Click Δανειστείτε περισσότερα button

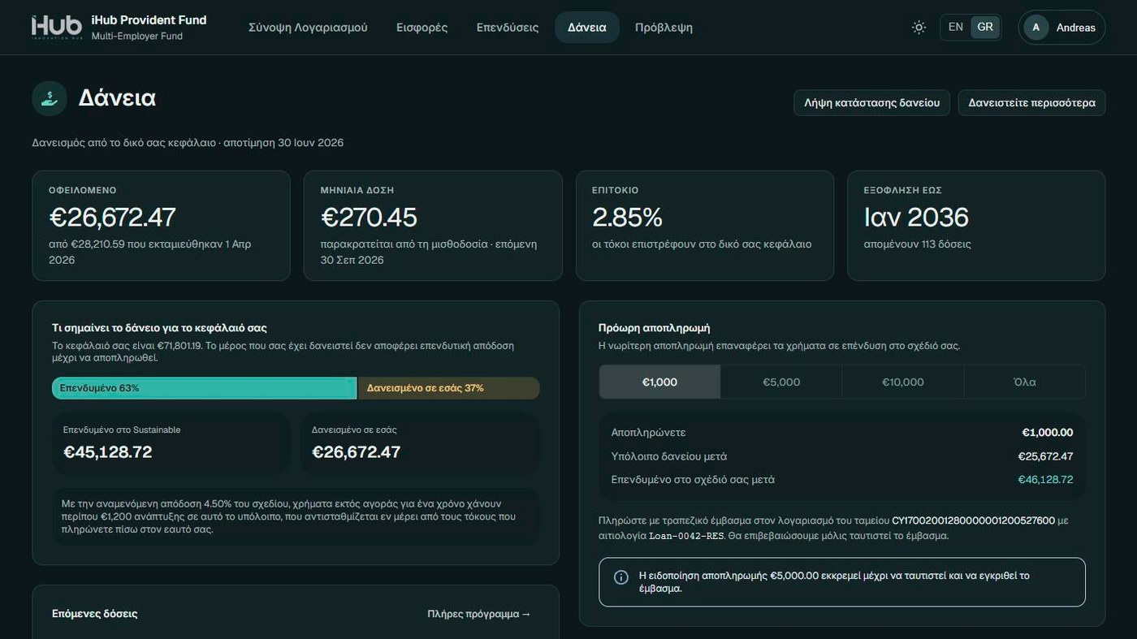point(1031,103)
